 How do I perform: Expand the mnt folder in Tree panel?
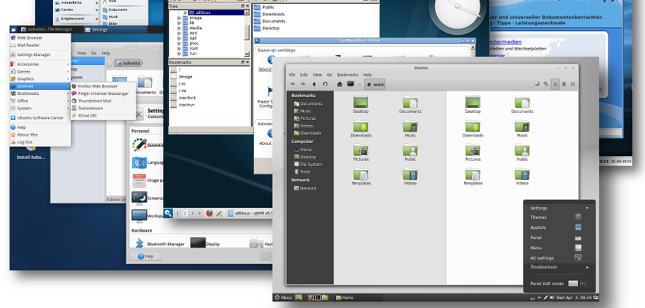click(x=179, y=33)
